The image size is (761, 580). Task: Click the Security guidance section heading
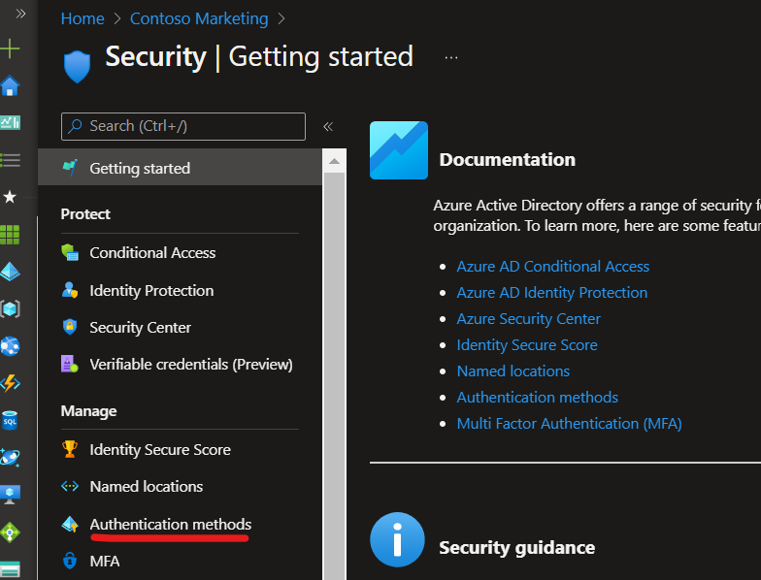[x=516, y=547]
